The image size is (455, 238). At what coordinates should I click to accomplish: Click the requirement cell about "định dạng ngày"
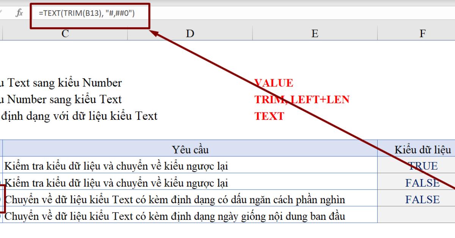coord(175,216)
